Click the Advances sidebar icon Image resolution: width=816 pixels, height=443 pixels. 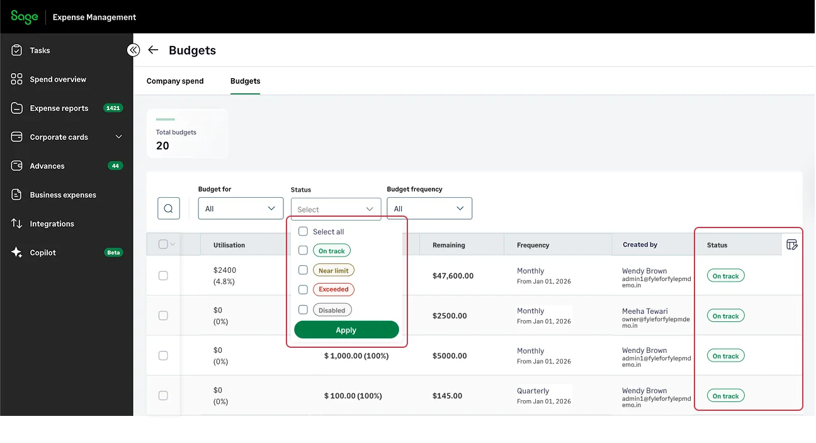(16, 165)
